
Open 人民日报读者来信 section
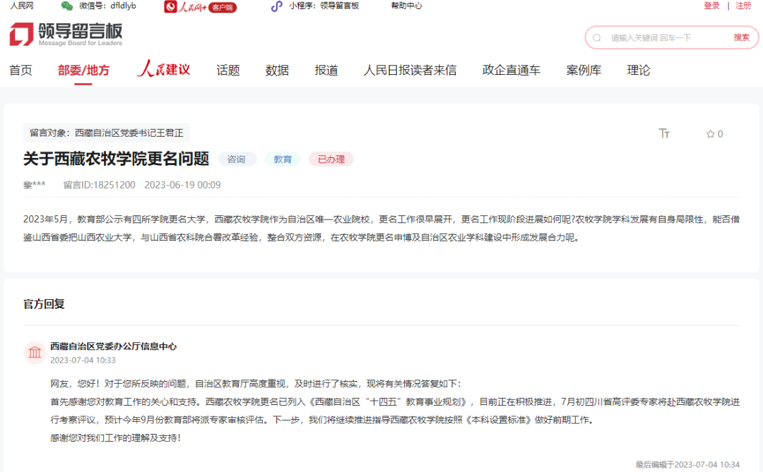click(410, 70)
